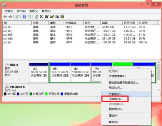Select the 磁盘 0 disk icon
This screenshot has width=162, height=126.
pyautogui.click(x=6, y=65)
